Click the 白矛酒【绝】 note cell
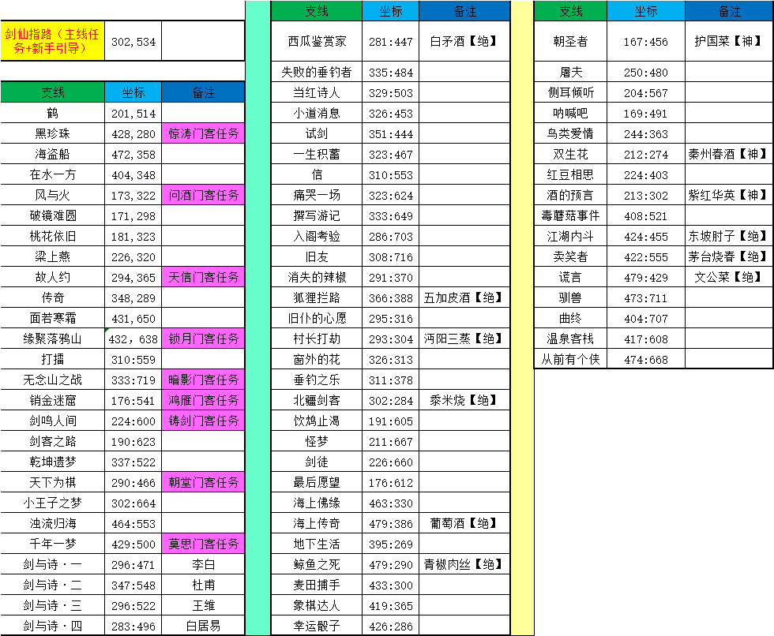The image size is (774, 636). pyautogui.click(x=464, y=41)
